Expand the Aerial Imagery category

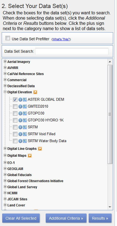pos(5,62)
